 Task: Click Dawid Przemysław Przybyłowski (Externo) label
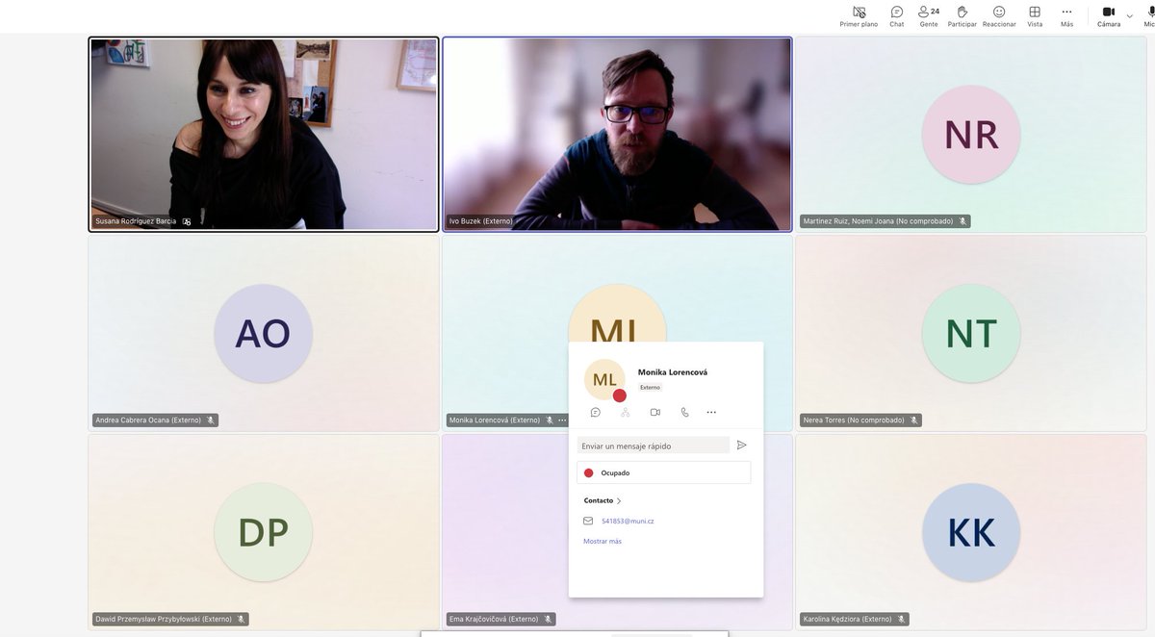pos(164,619)
